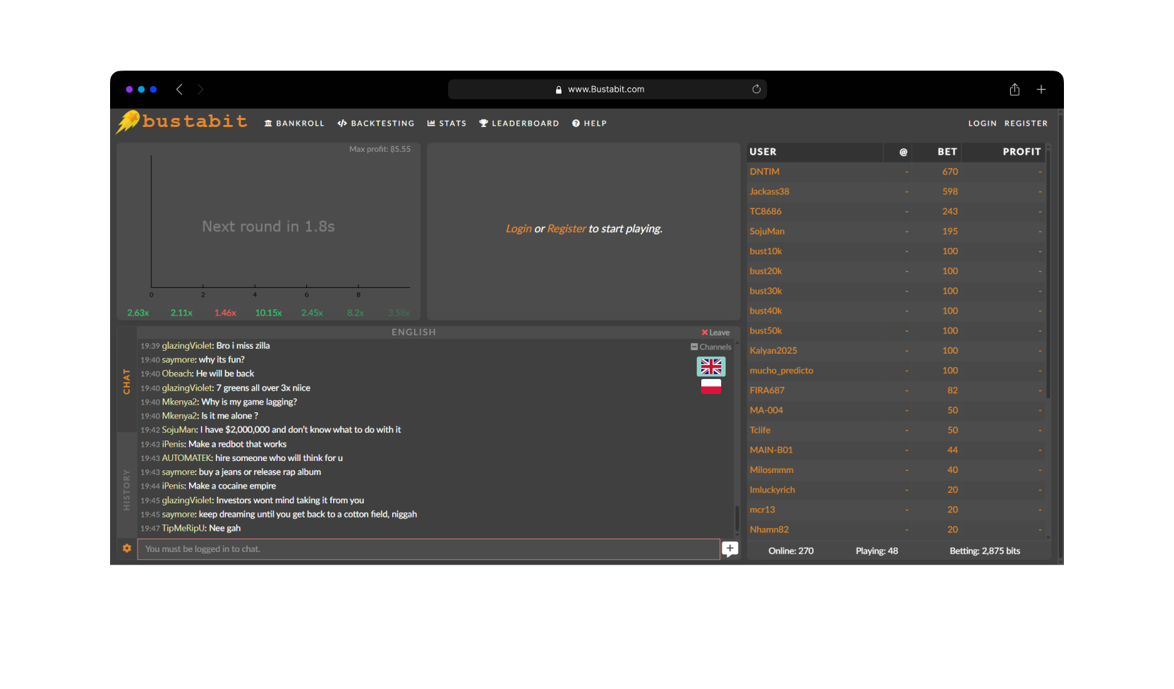
Task: Click Register in the top right
Action: pyautogui.click(x=1026, y=124)
